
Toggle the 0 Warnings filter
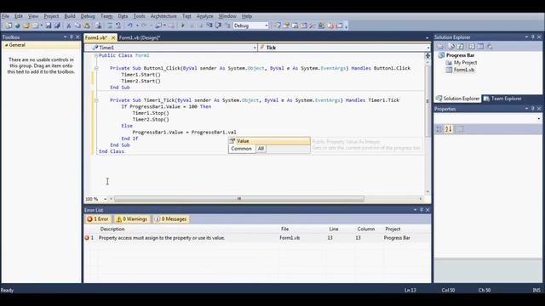[132, 219]
